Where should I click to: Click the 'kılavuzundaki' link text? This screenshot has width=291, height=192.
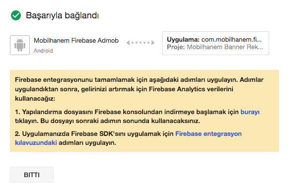36,143
